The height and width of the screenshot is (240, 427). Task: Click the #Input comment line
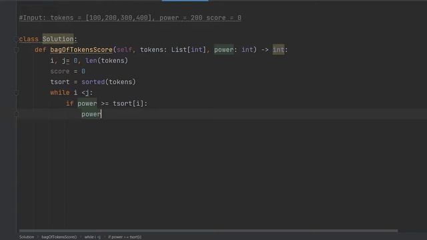click(x=130, y=18)
